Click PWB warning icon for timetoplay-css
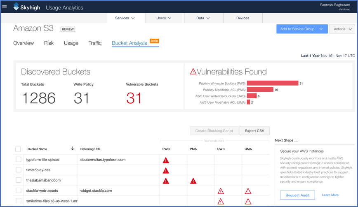 click(x=166, y=170)
